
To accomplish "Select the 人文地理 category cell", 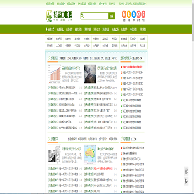I will pos(59,46).
